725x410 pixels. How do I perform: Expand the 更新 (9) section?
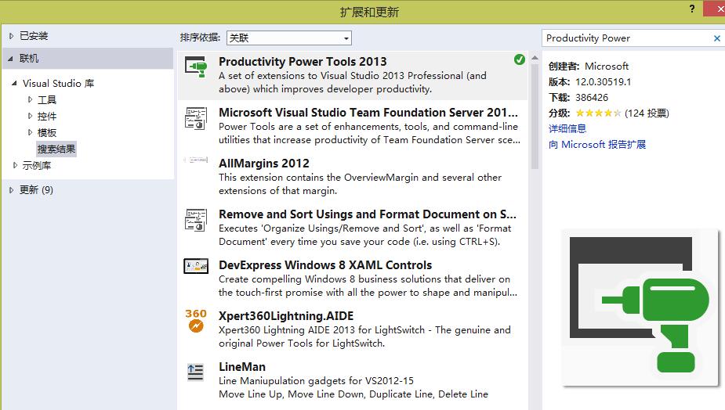12,190
